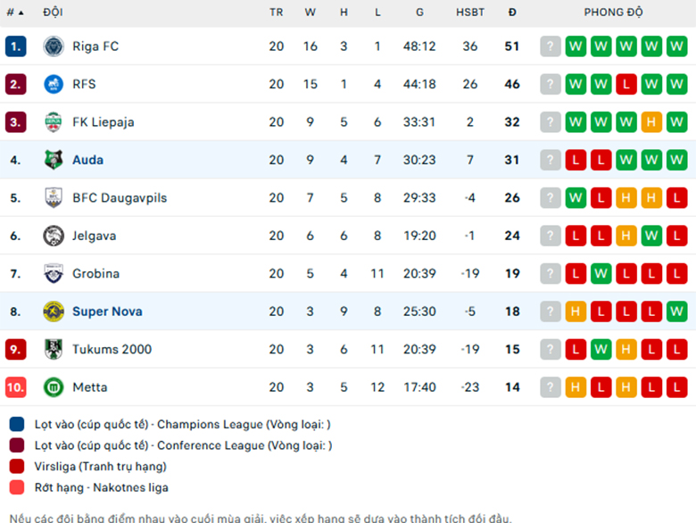696x523 pixels.
Task: Click the Tukums 2000 team badge
Action: [x=54, y=349]
